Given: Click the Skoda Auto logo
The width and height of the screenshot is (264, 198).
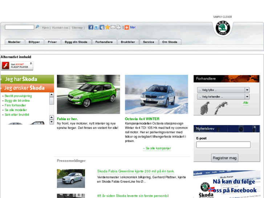Looking at the screenshot, I should (223, 28).
